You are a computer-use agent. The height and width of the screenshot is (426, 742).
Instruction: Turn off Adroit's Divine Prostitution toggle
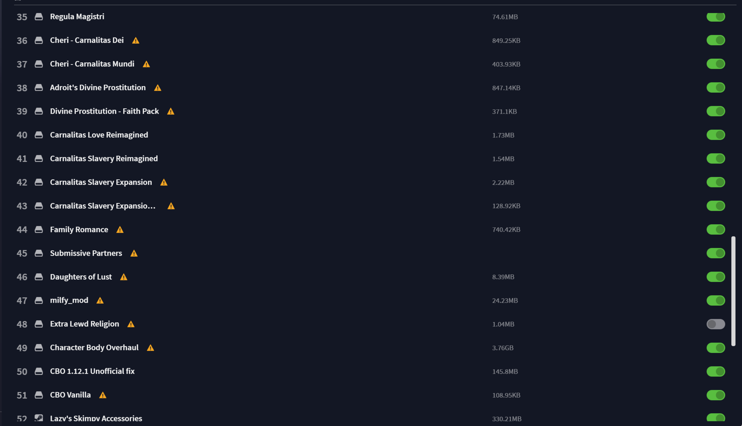pos(716,87)
